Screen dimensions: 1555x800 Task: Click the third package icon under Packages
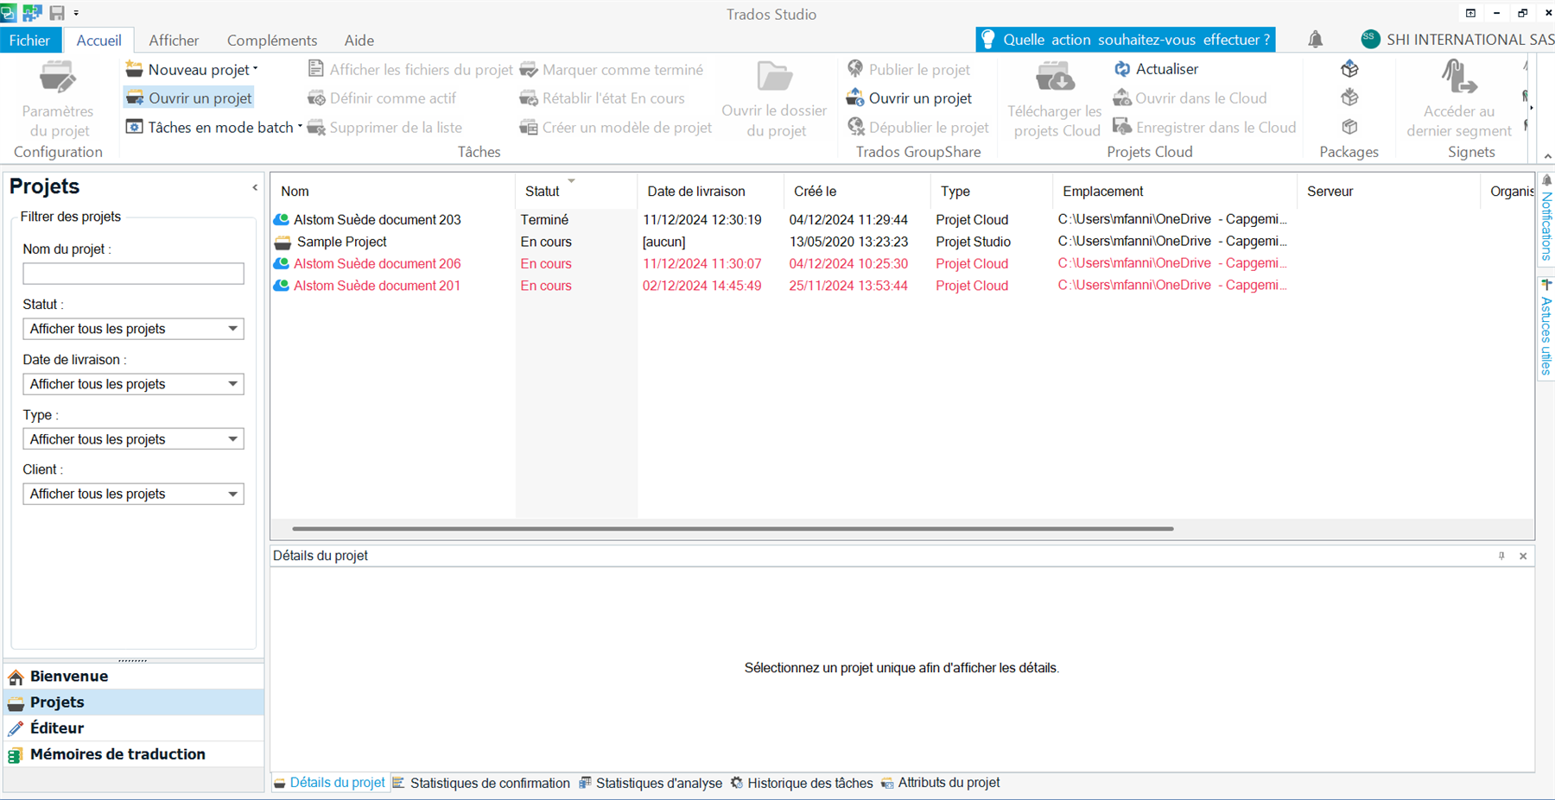pyautogui.click(x=1349, y=125)
